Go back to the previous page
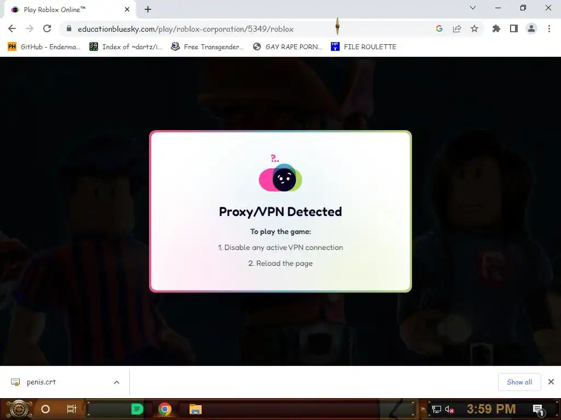This screenshot has width=561, height=420. [x=12, y=28]
